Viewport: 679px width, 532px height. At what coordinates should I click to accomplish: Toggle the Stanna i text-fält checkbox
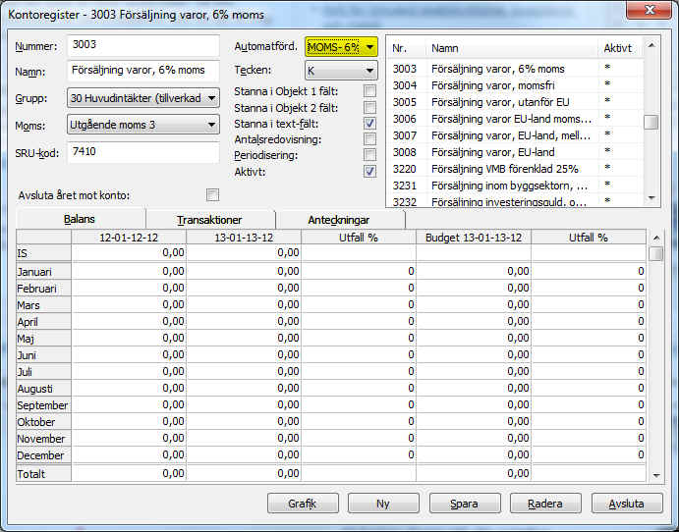(369, 124)
